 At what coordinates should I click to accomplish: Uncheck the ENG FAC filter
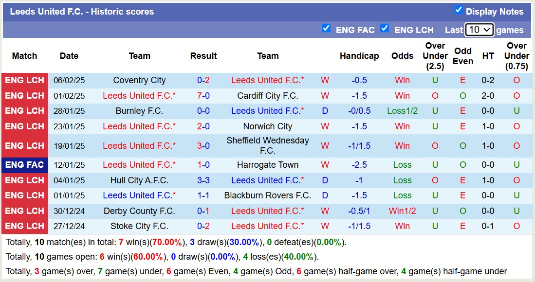tap(326, 29)
